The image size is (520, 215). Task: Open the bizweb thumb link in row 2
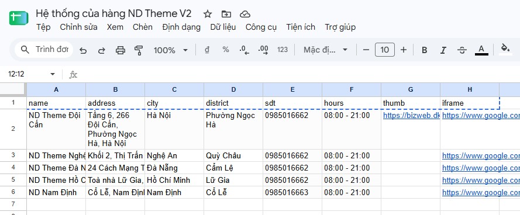click(x=412, y=116)
